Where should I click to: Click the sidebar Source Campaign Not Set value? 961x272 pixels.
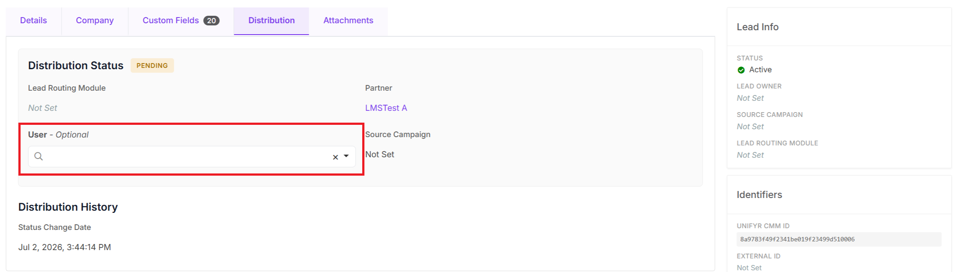click(x=750, y=127)
